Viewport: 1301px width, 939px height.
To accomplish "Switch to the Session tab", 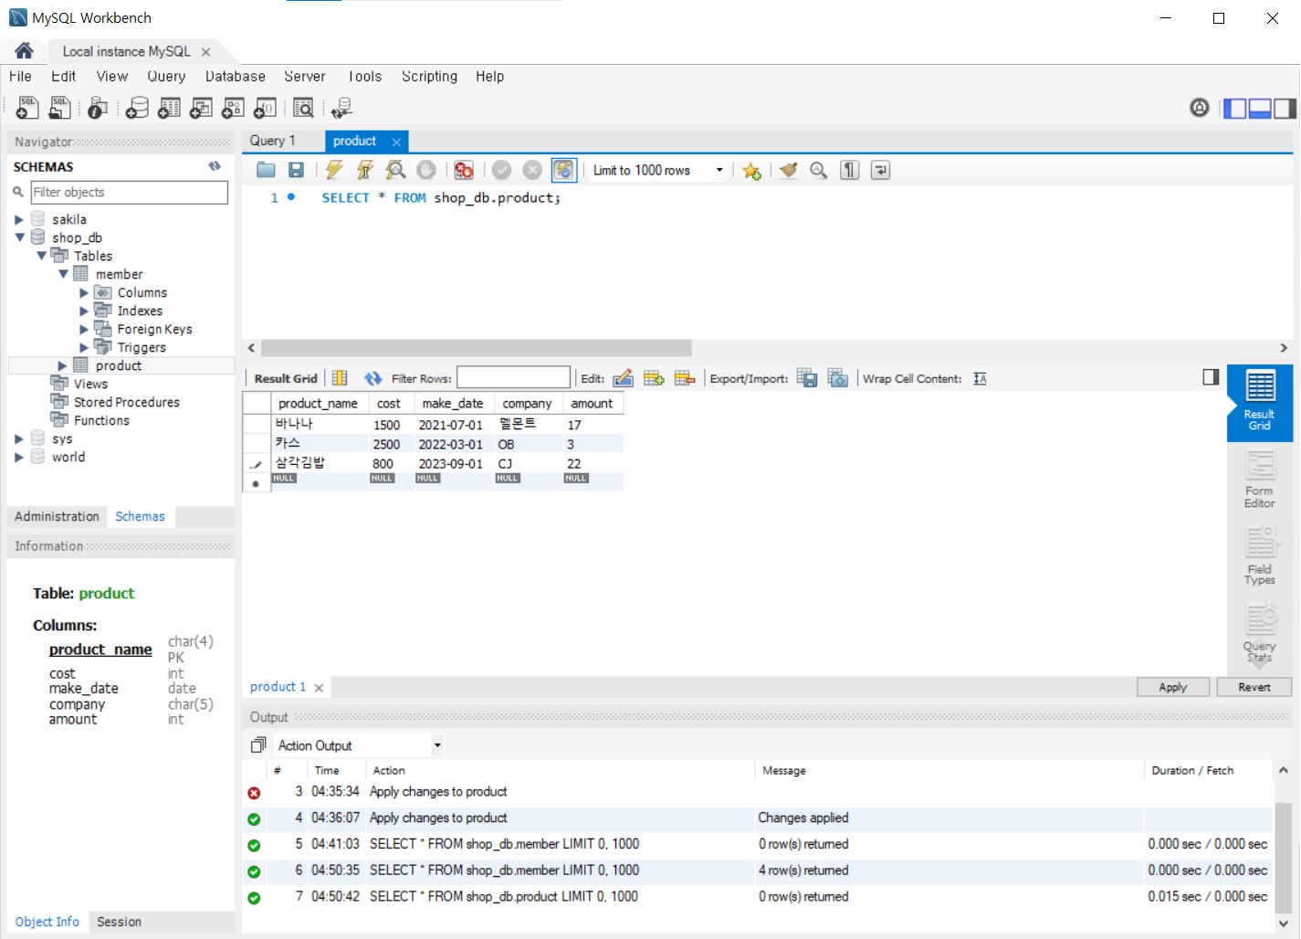I will (x=119, y=922).
